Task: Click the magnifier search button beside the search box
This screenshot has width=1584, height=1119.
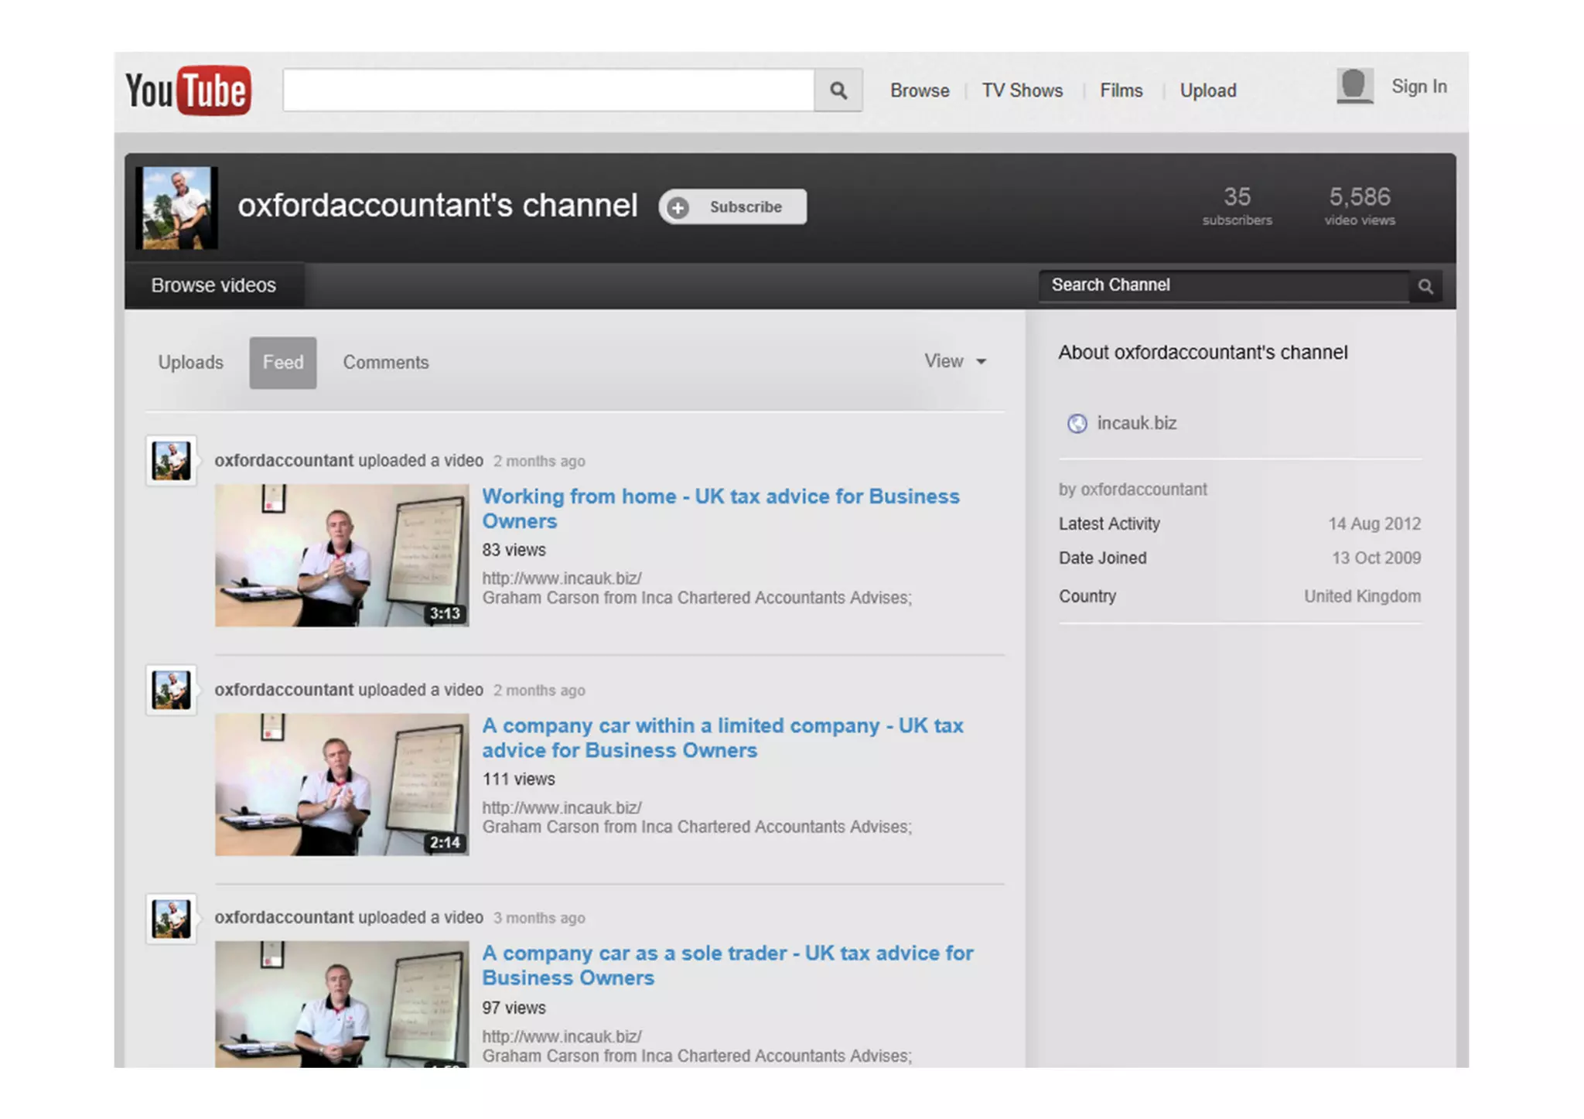Action: 838,90
